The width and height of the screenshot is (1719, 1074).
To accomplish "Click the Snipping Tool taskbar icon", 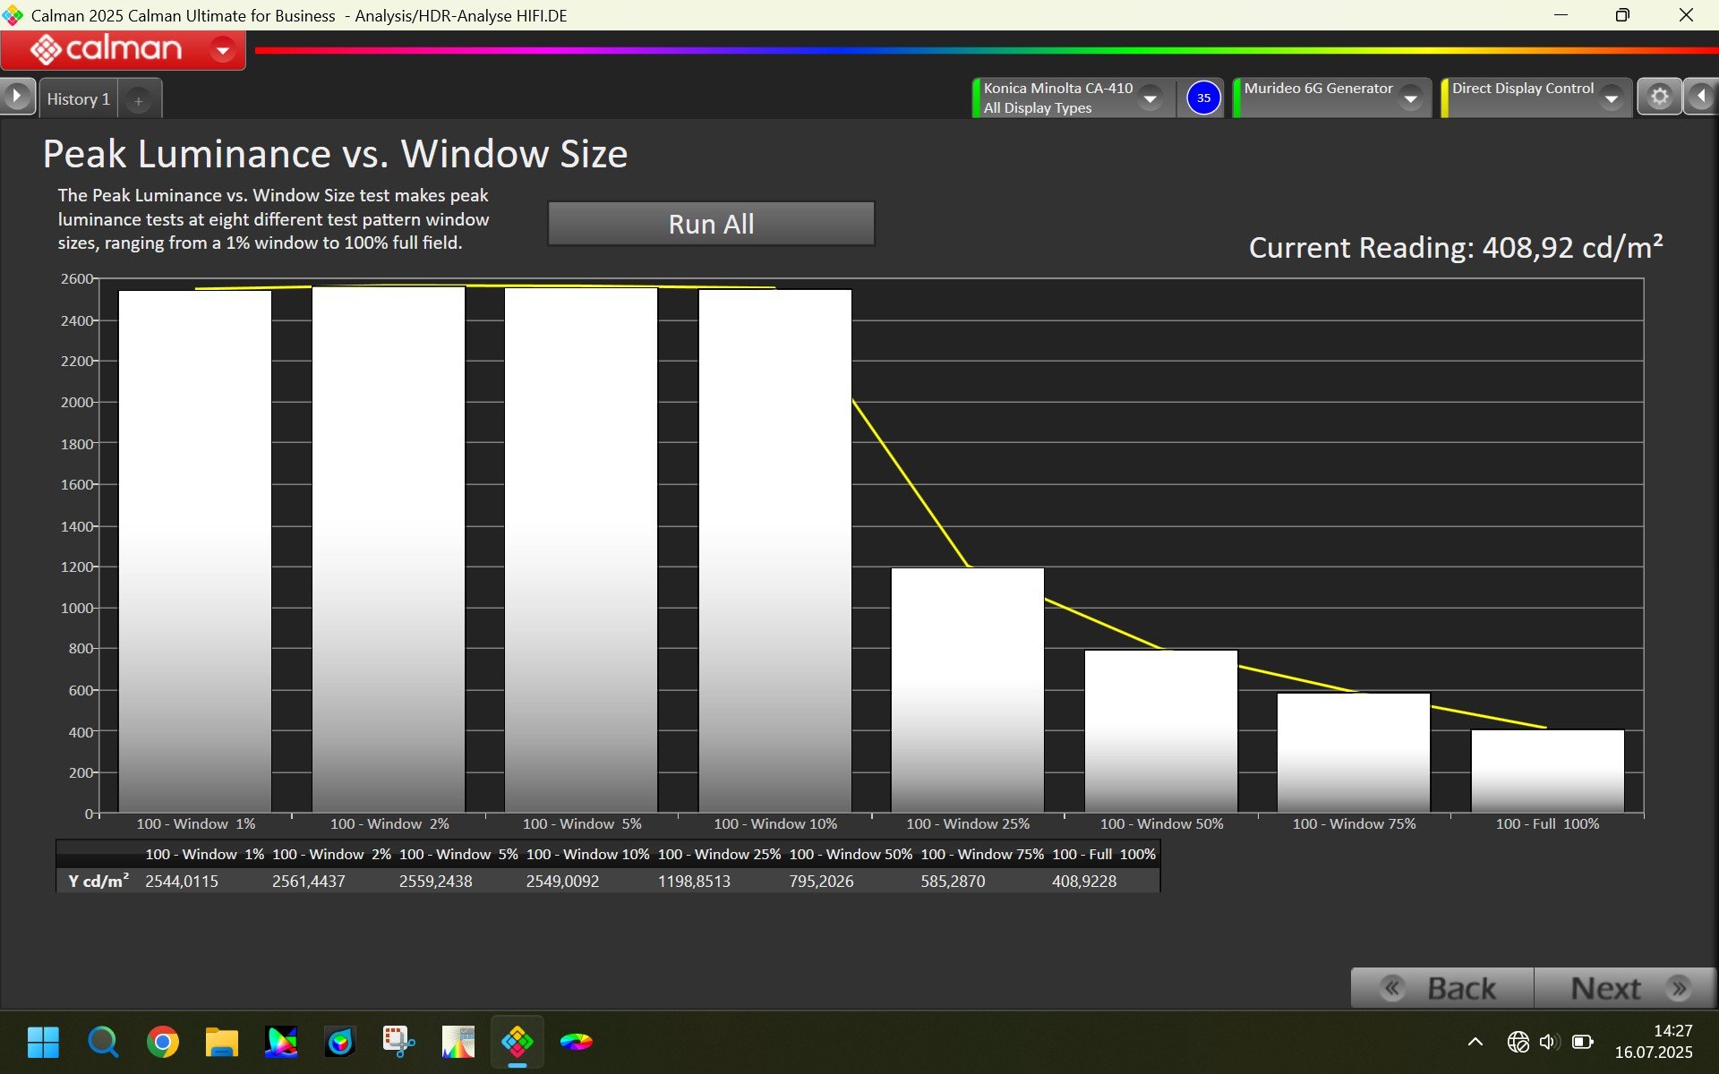I will (398, 1042).
